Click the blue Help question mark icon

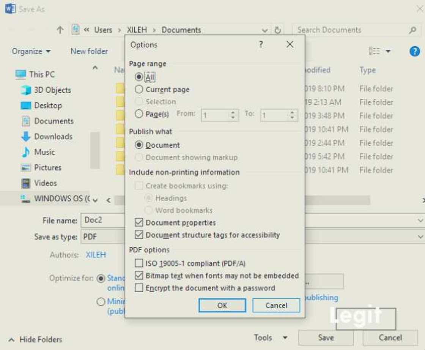[415, 51]
